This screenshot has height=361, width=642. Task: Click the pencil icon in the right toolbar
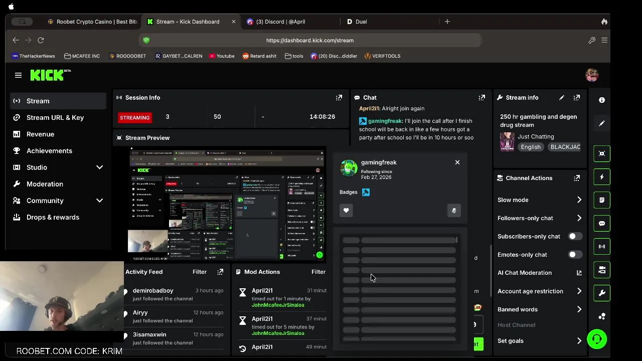click(x=602, y=123)
